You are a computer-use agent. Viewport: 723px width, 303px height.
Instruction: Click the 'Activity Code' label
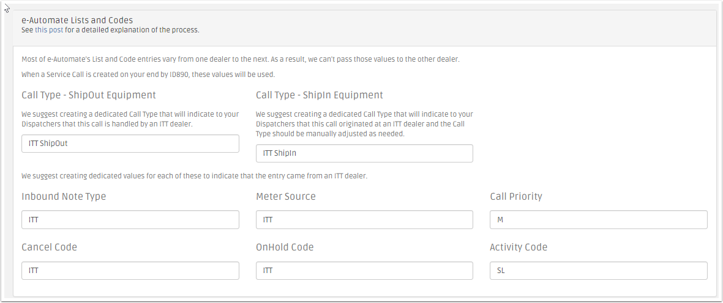(519, 247)
